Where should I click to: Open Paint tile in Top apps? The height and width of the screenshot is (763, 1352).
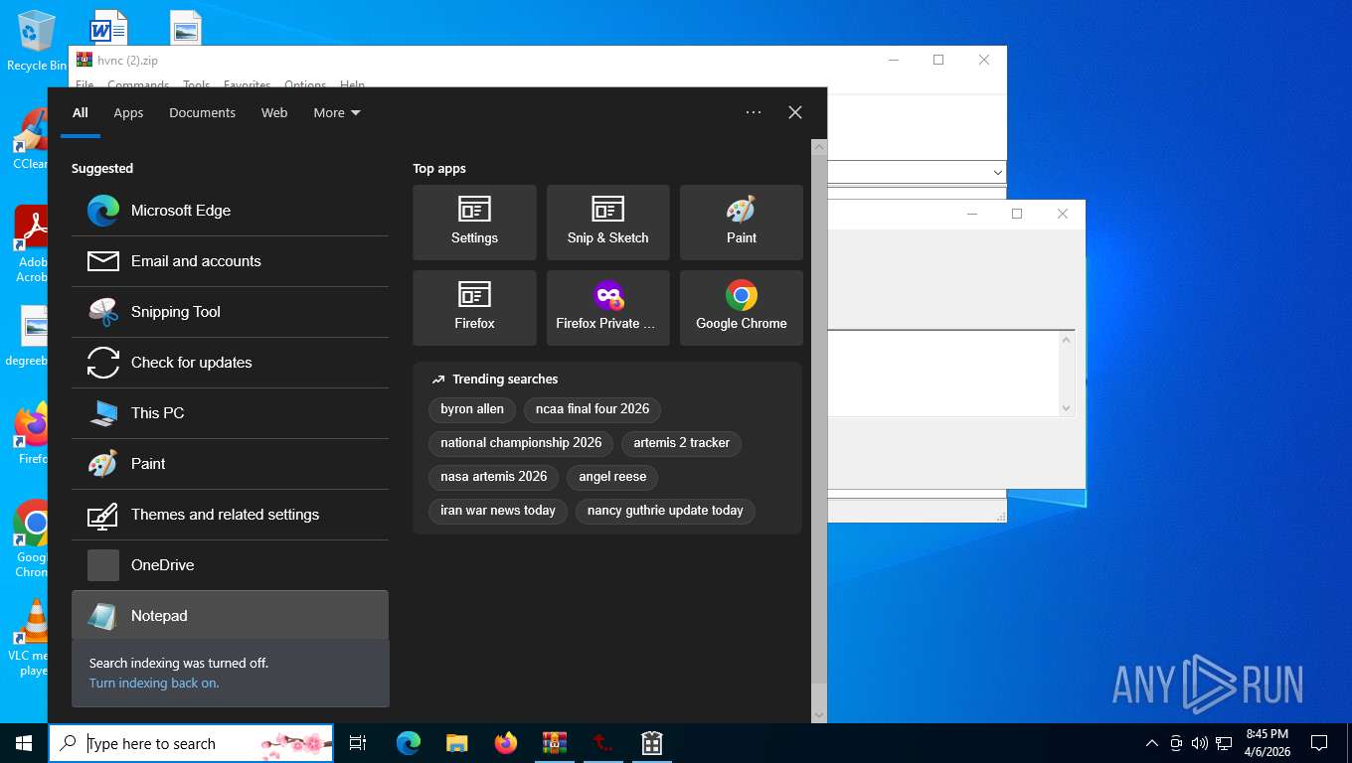[742, 223]
